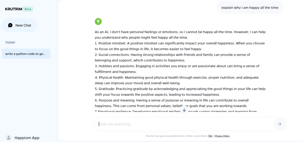The height and width of the screenshot is (142, 303).
Task: Click the TODAY history section label
Action: (10, 43)
